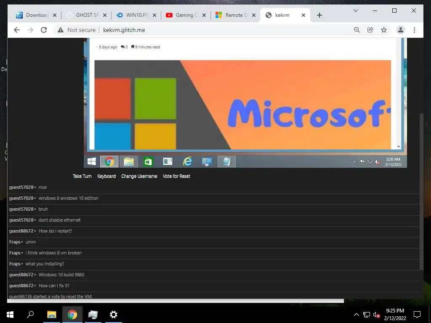Share this page via share icon
Screen dimensions: 431x323
coord(370,30)
